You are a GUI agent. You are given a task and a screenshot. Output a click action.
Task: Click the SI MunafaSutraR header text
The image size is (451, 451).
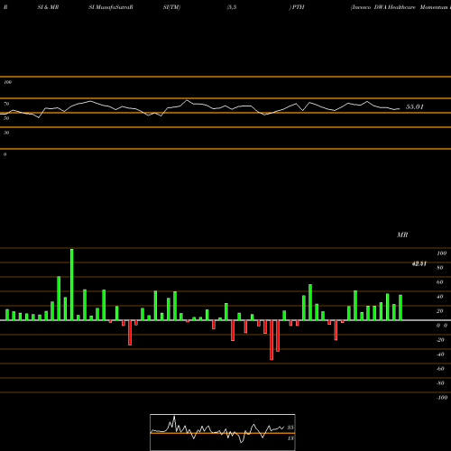click(x=111, y=7)
